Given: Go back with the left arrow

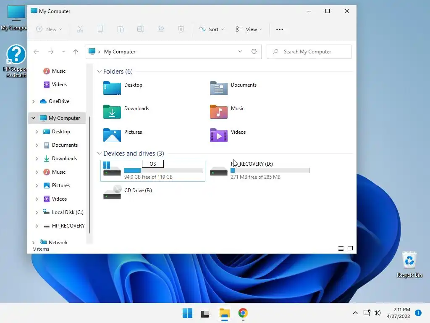Looking at the screenshot, I should pos(36,52).
